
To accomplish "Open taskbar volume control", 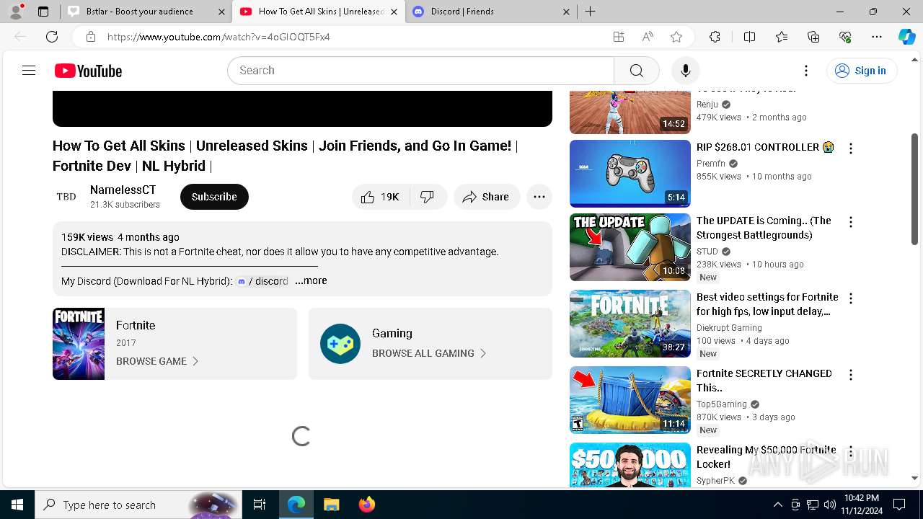I will pyautogui.click(x=830, y=505).
